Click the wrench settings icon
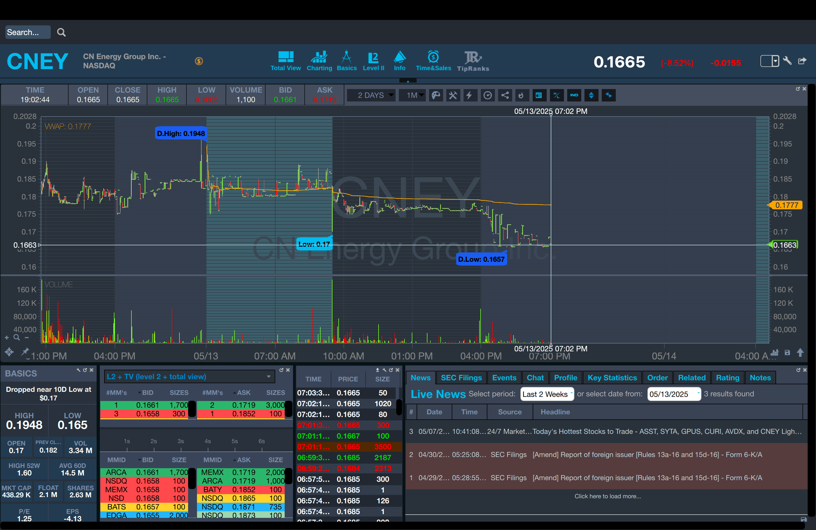Screen dimensions: 816x530 point(787,61)
